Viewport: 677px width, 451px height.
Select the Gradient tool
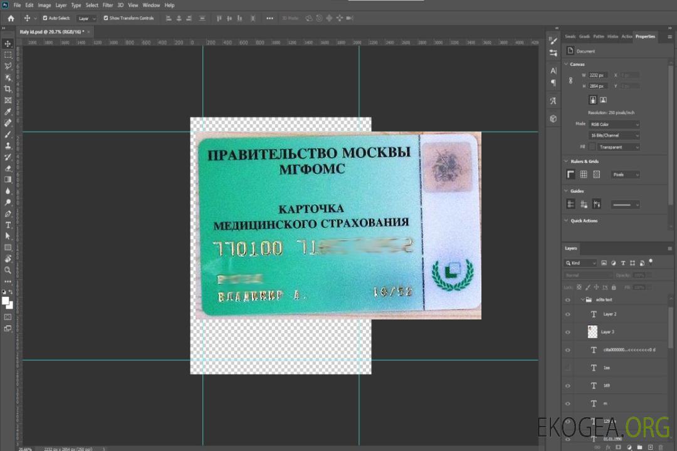click(x=8, y=180)
